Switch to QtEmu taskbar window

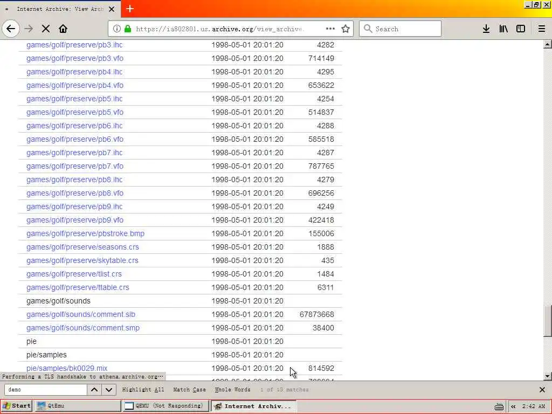pyautogui.click(x=78, y=405)
